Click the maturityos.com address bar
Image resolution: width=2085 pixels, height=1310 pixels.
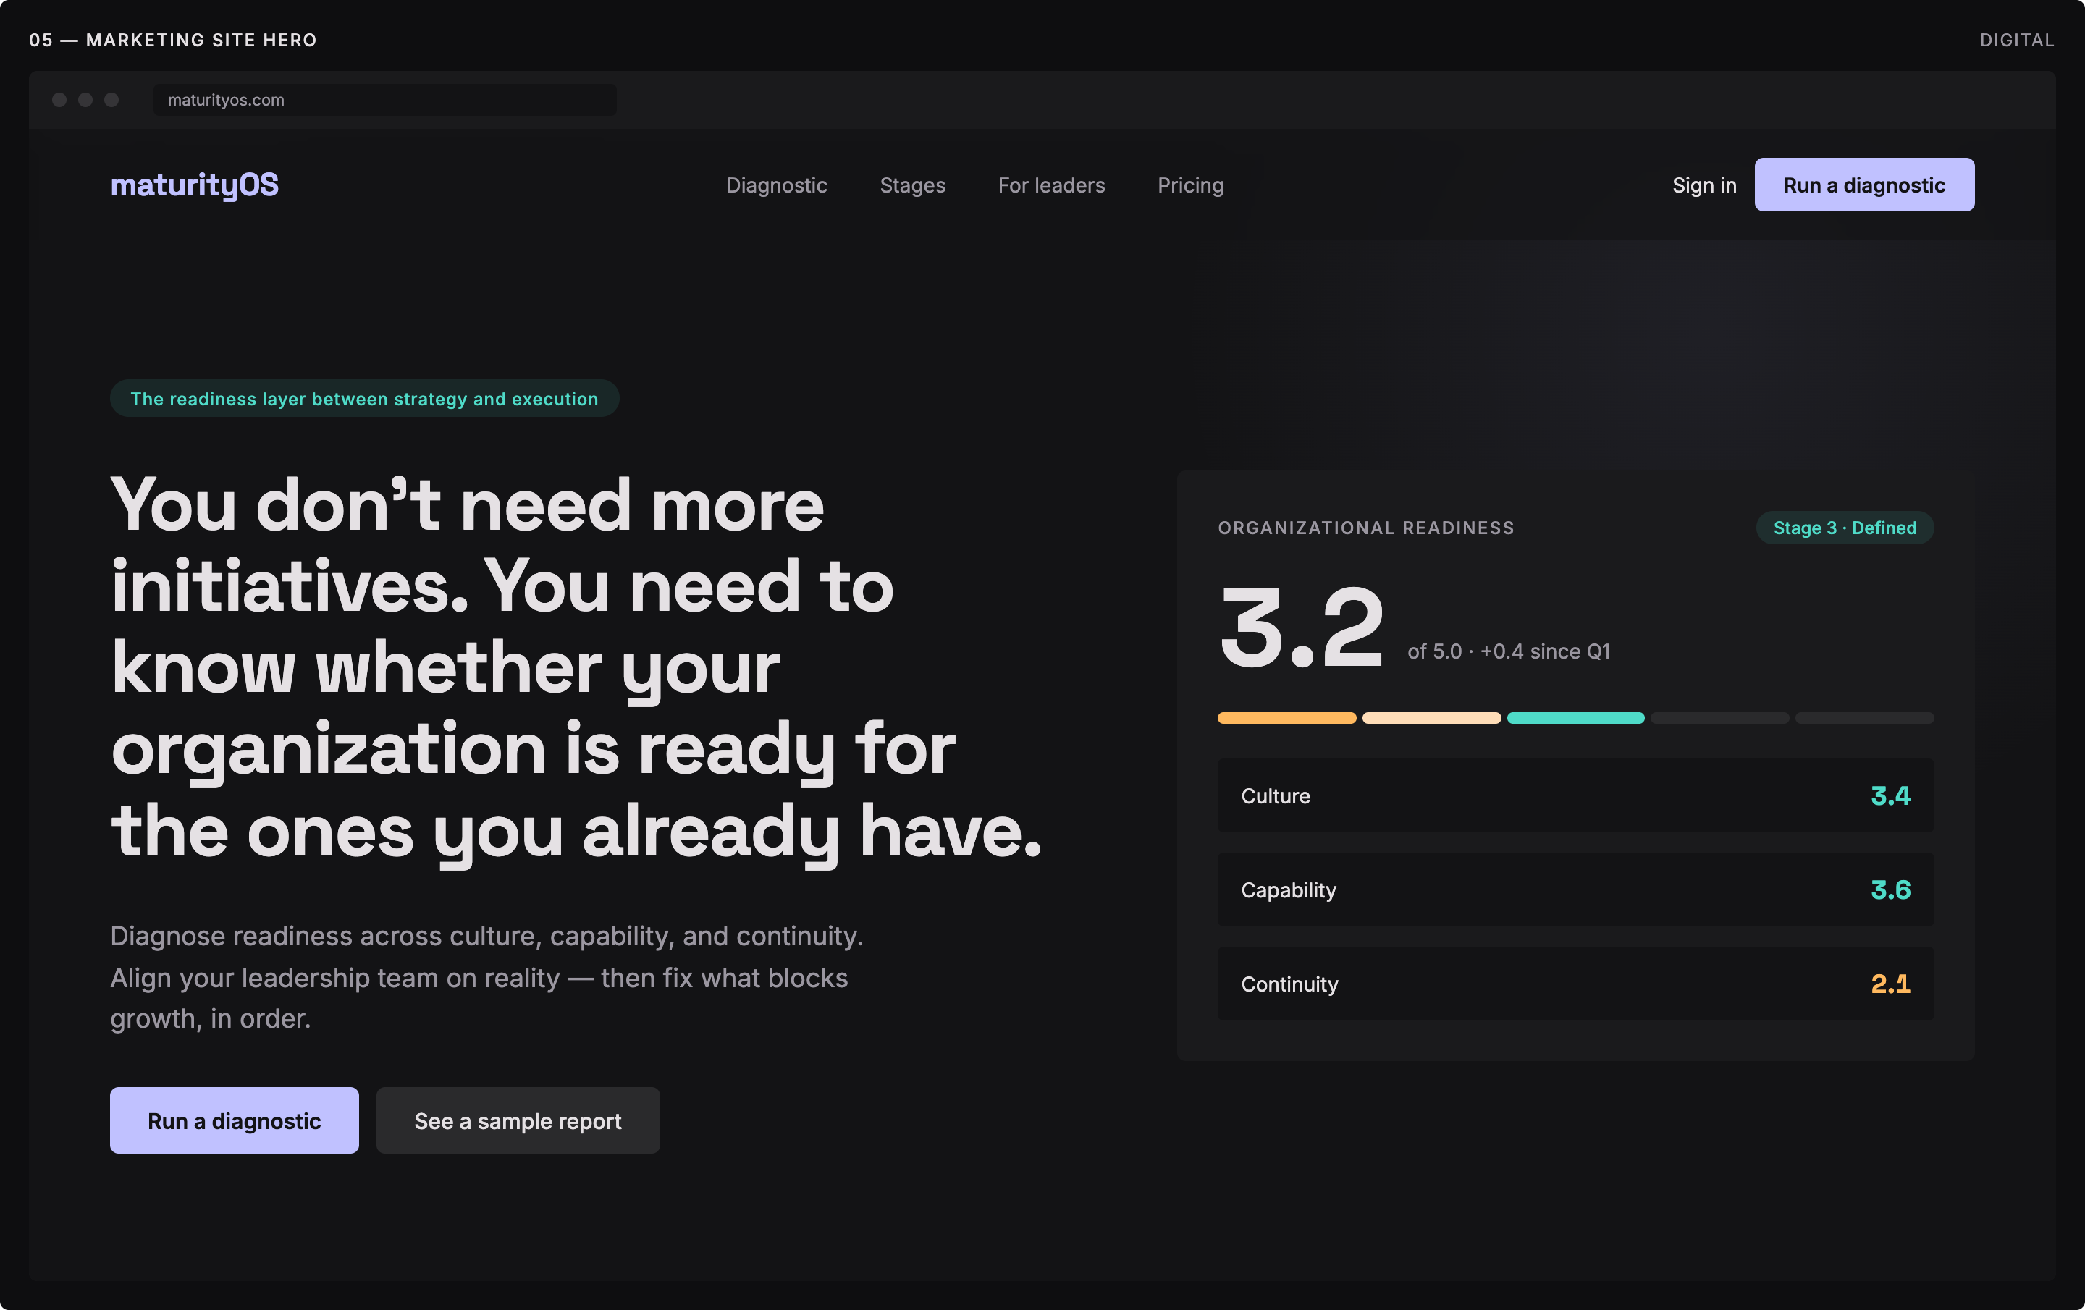click(384, 100)
